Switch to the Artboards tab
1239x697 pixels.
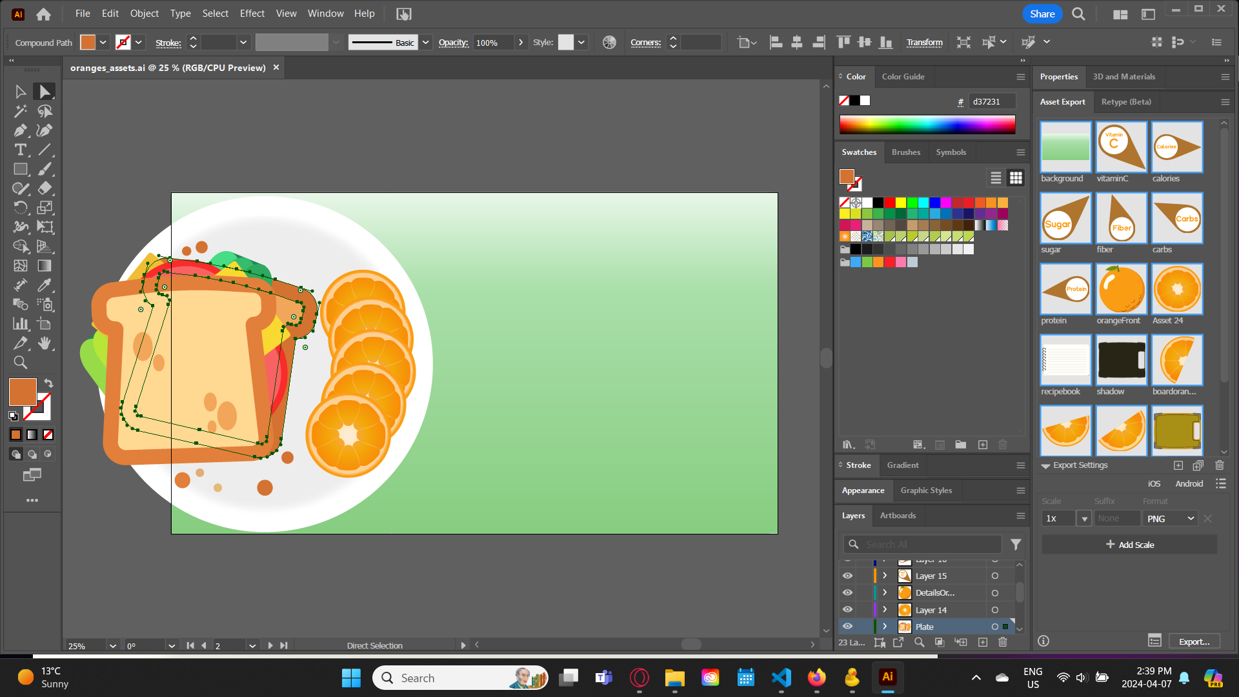898,516
